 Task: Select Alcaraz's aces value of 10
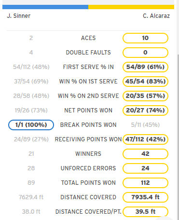point(145,38)
